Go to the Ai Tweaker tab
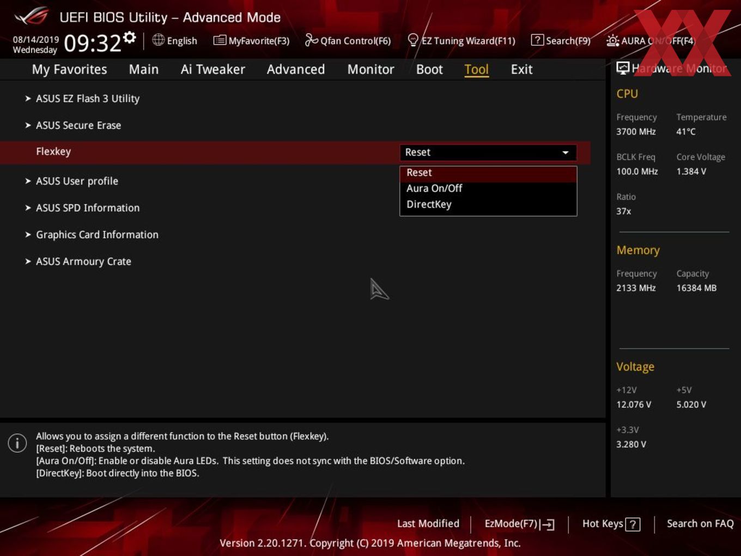This screenshot has width=741, height=556. point(212,69)
